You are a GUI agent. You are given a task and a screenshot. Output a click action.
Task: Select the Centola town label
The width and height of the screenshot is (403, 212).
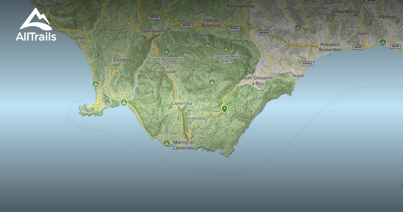[122, 60]
